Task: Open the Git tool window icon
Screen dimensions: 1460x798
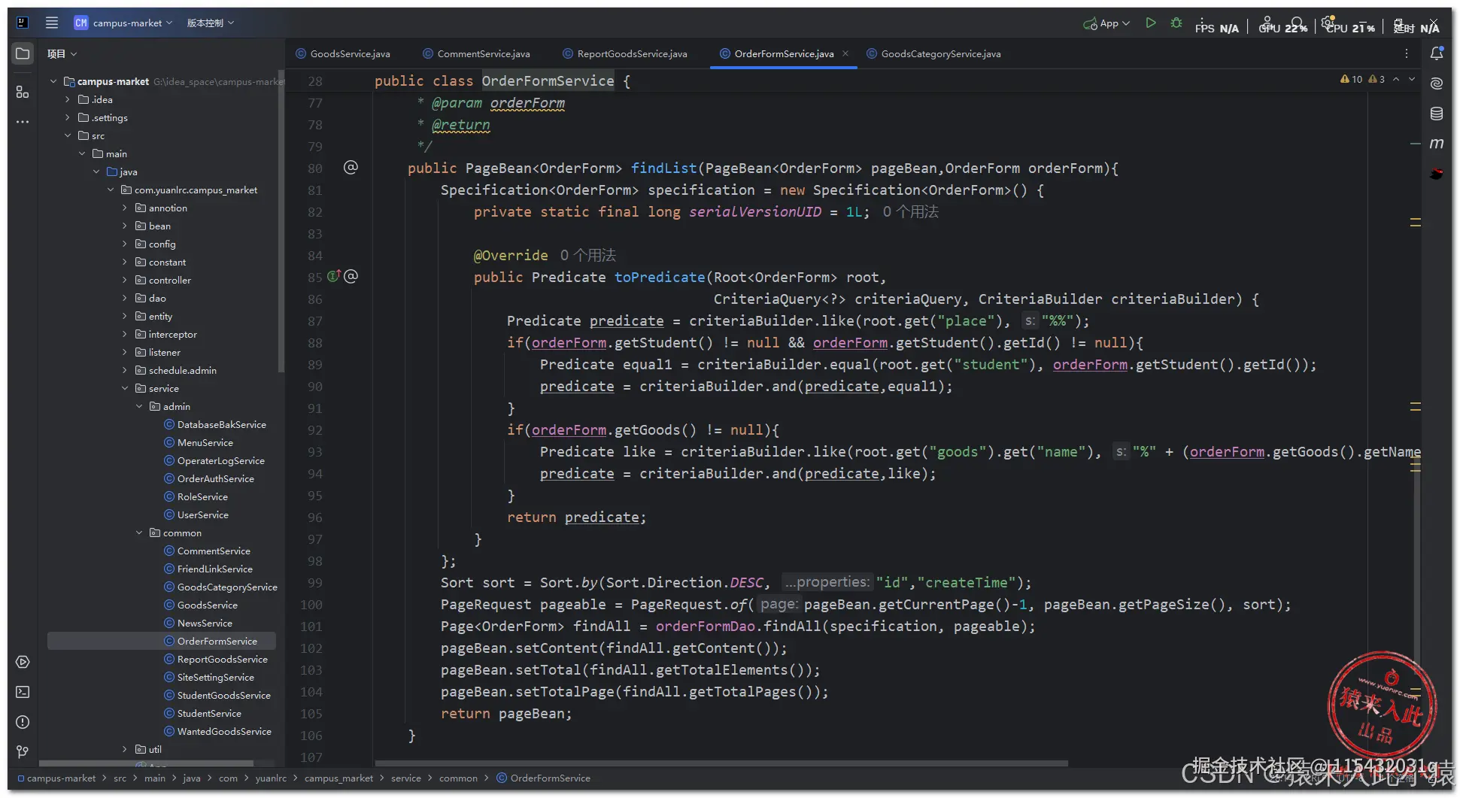Action: click(x=23, y=752)
